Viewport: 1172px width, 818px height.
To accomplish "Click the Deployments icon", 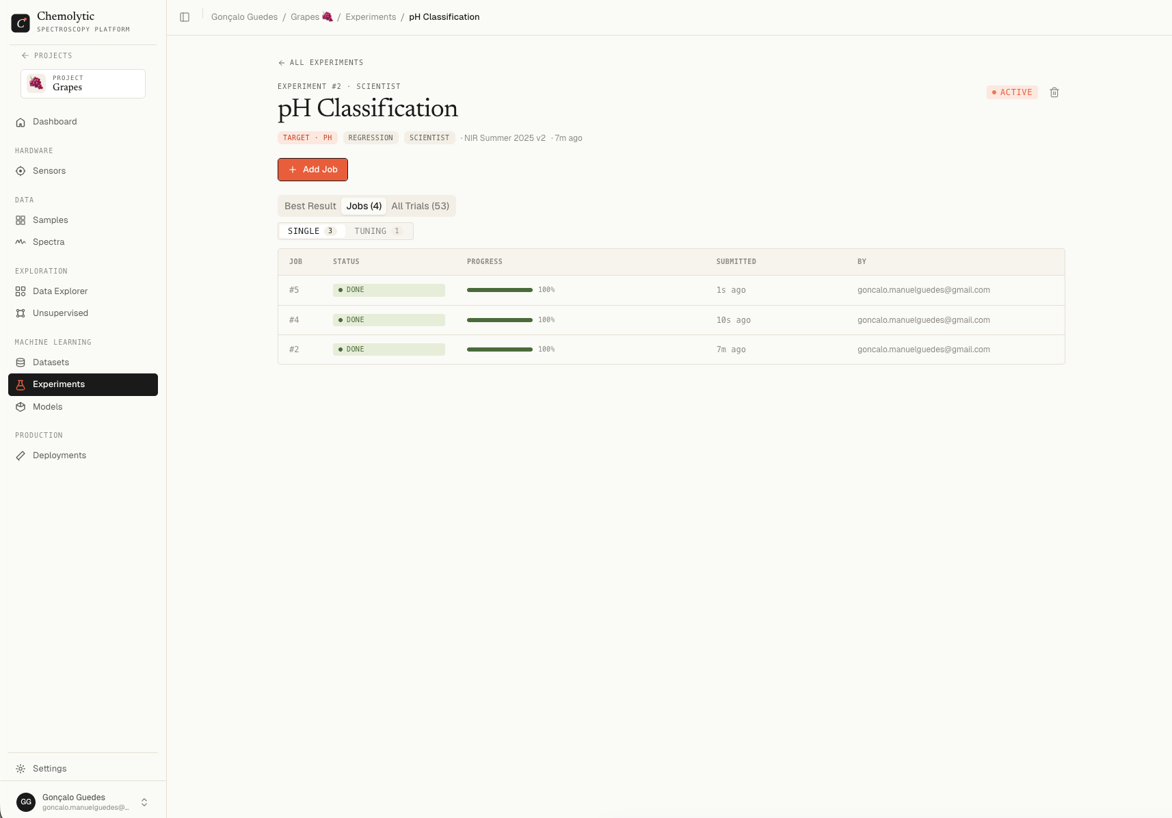I will tap(21, 456).
